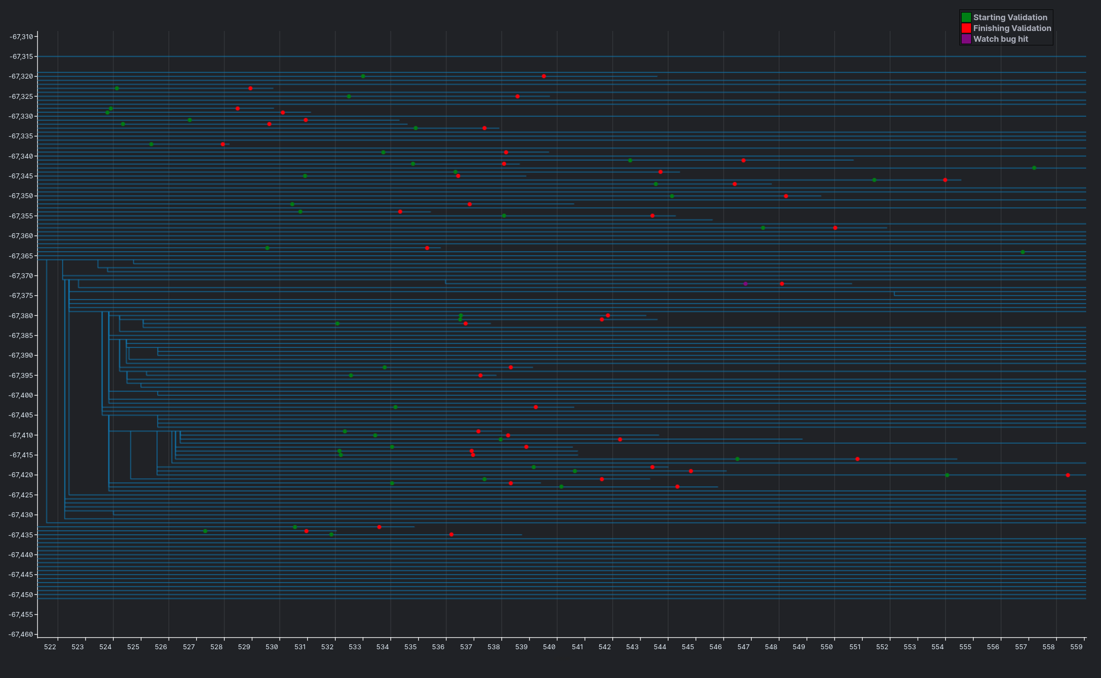This screenshot has height=678, width=1101.
Task: Select the red dot right of the purple marker
Action: pyautogui.click(x=782, y=284)
